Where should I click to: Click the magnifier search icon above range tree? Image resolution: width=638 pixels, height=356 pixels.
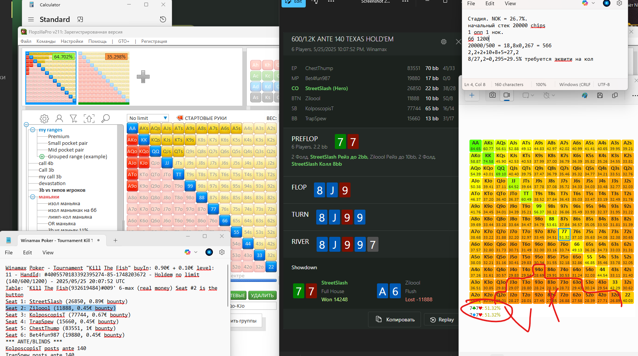point(106,119)
